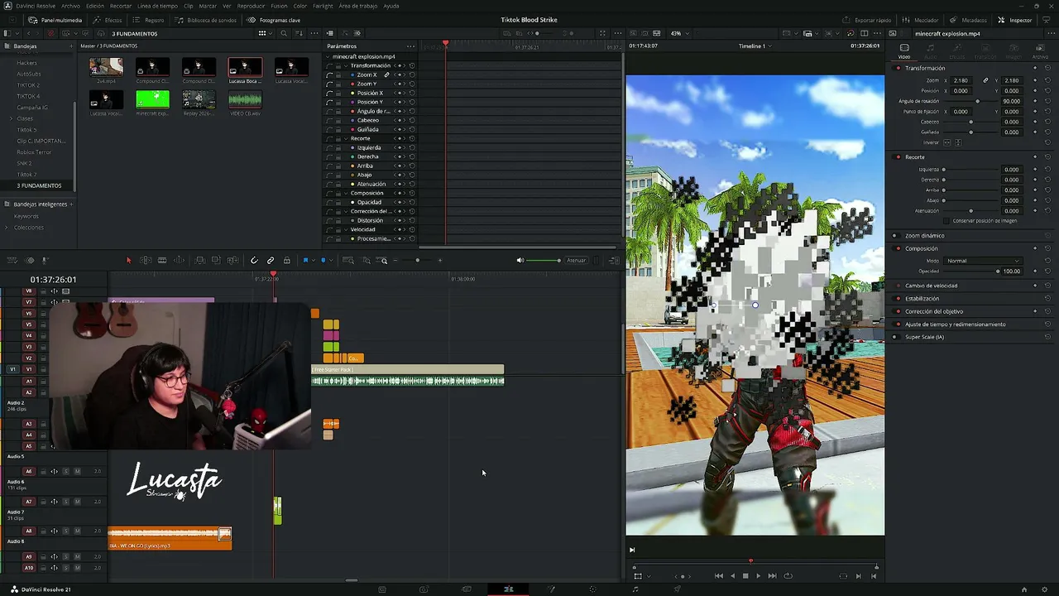Image resolution: width=1059 pixels, height=596 pixels.
Task: Open the Archivo menu
Action: pos(70,6)
